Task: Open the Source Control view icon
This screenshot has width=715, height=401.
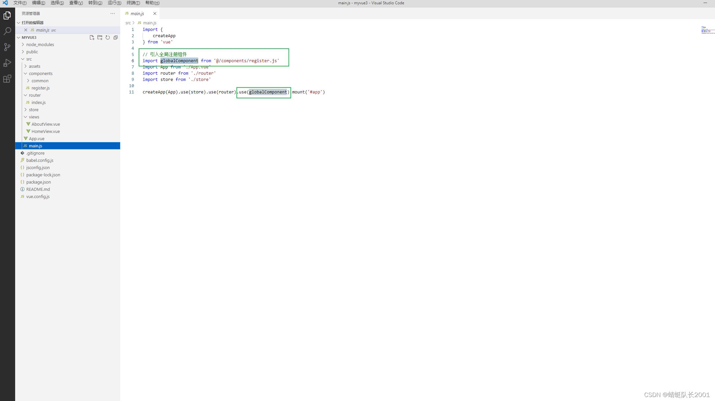Action: pyautogui.click(x=7, y=47)
